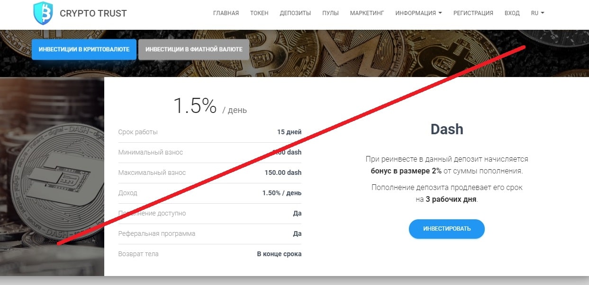Expand the ИНФОРМАЦИЯ dropdown menu

[x=418, y=13]
